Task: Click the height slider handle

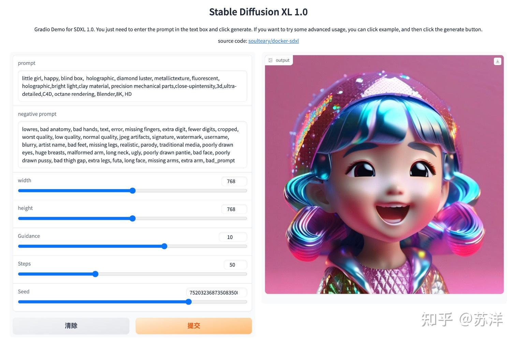Action: 133,219
